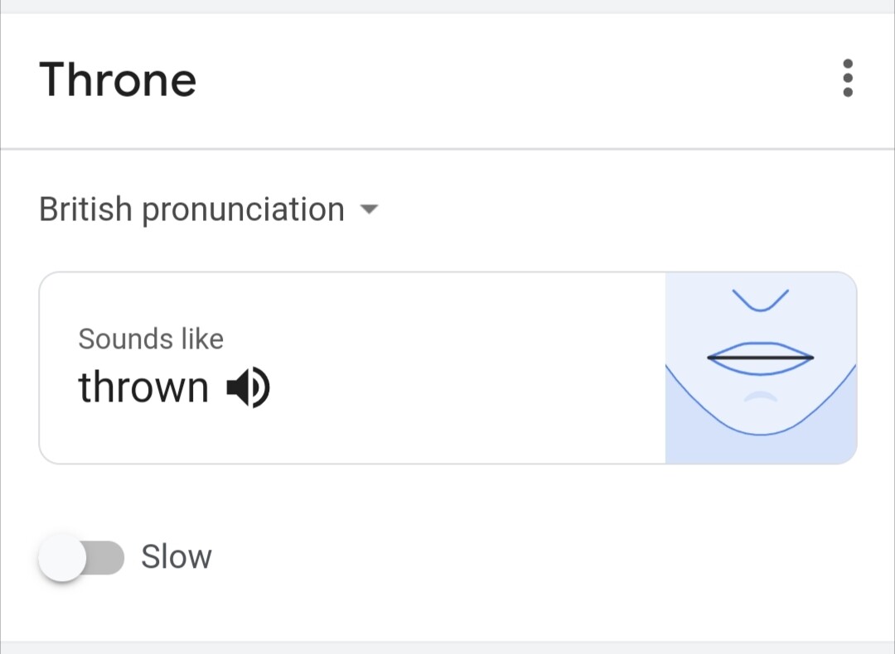Enable the Slow pronunciation switch
The height and width of the screenshot is (654, 895).
click(x=81, y=558)
